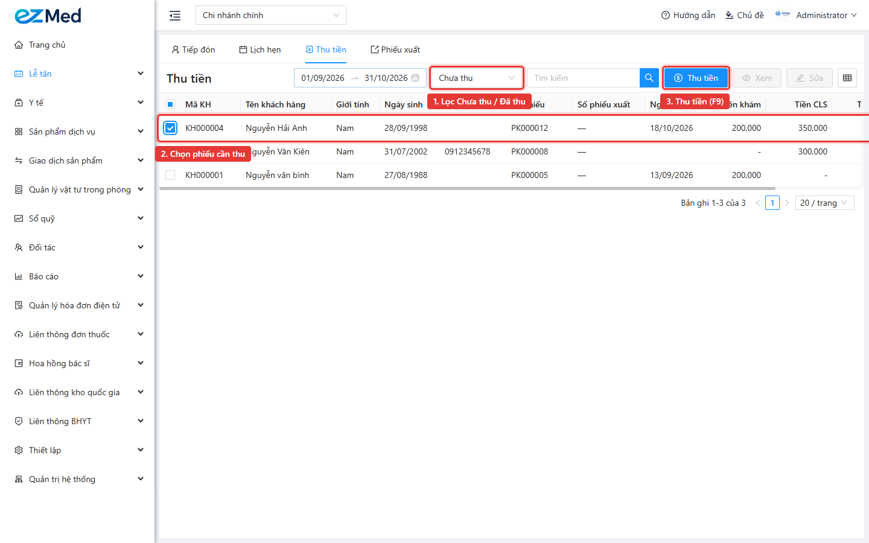The image size is (869, 543).
Task: Click the Thiết lập gear icon
Action: pyautogui.click(x=19, y=450)
